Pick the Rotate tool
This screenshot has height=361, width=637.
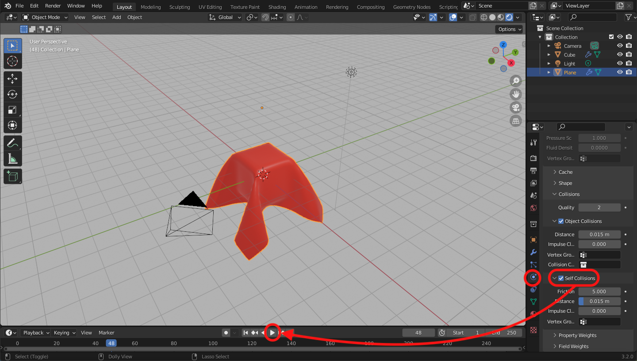click(12, 94)
